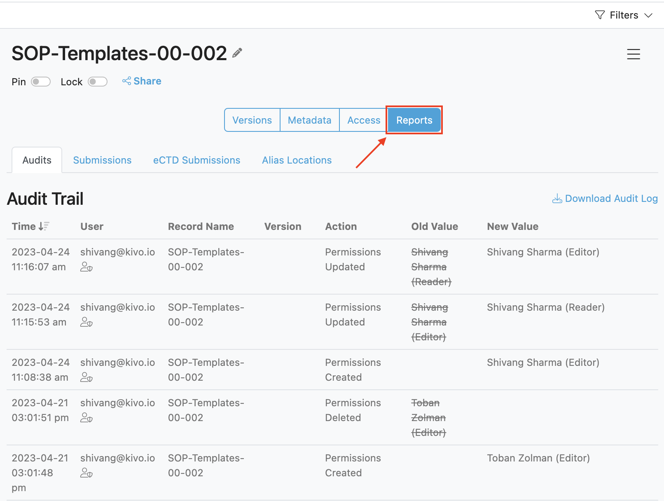Click the Audit Trail heading
664x501 pixels.
click(x=45, y=199)
